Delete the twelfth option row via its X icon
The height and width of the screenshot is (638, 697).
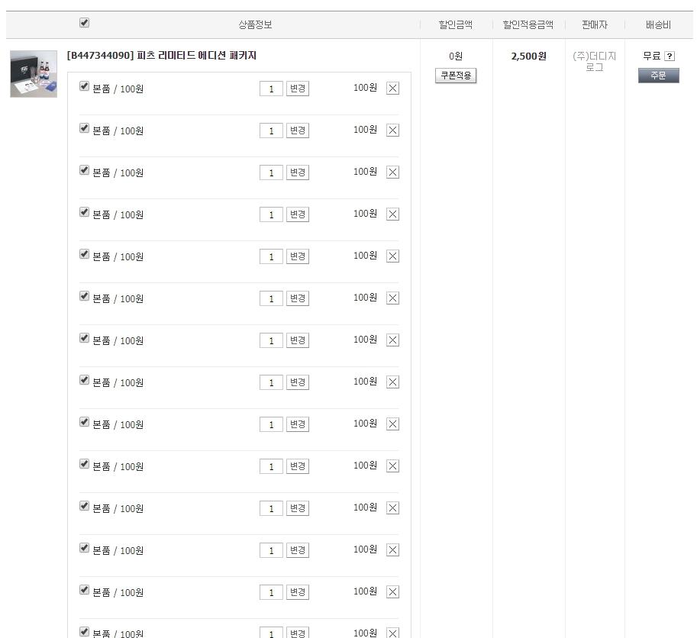pos(392,550)
